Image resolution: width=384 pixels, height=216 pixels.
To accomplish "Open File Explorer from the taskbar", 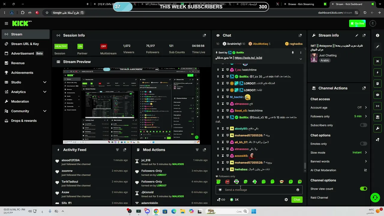I will point(182,211).
